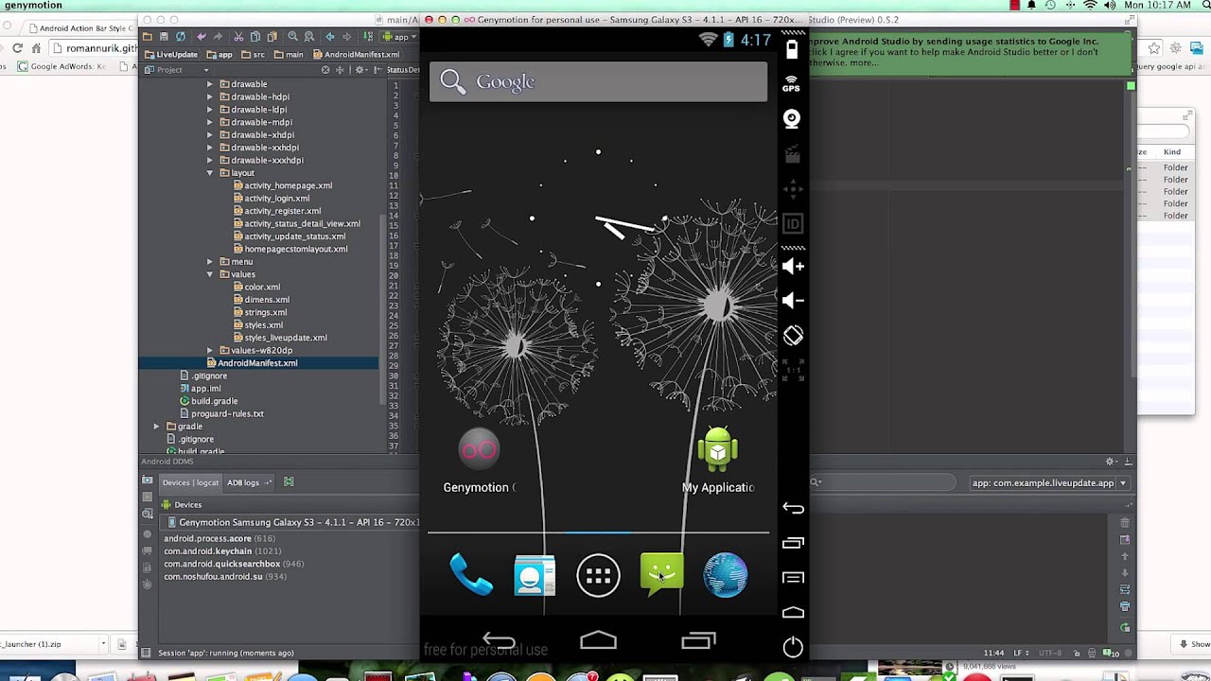Rotate the Genymotion device screen

[x=793, y=336]
